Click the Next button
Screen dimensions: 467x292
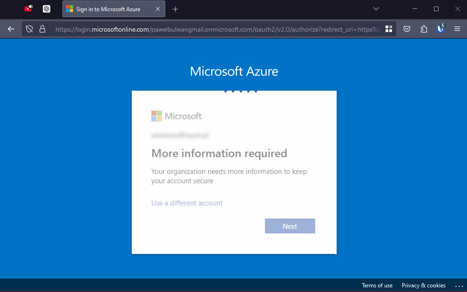pyautogui.click(x=290, y=226)
